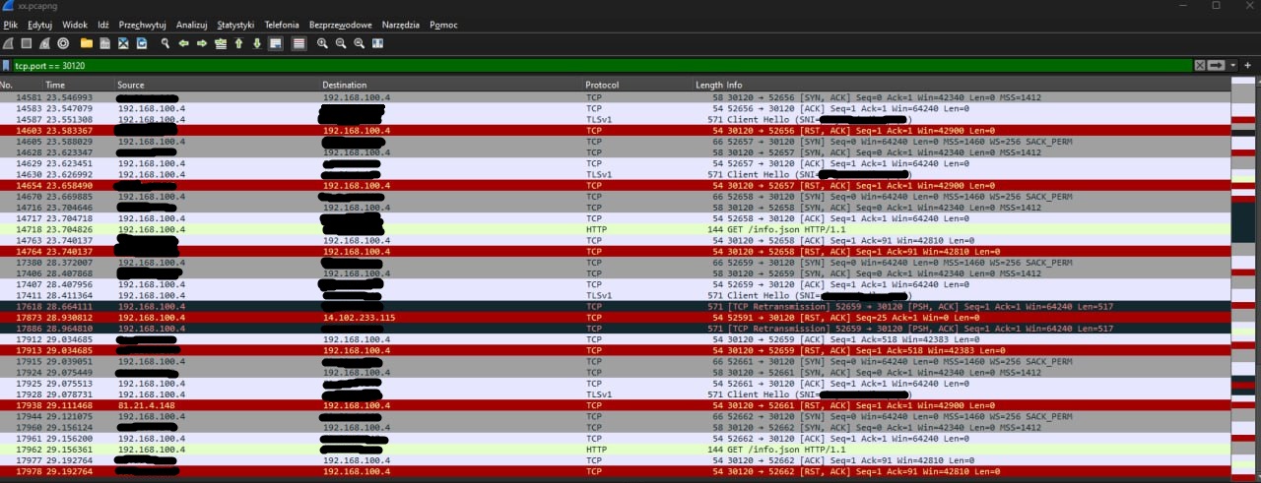Click into the tcp.port display filter field
The image size is (1261, 483).
(591, 65)
